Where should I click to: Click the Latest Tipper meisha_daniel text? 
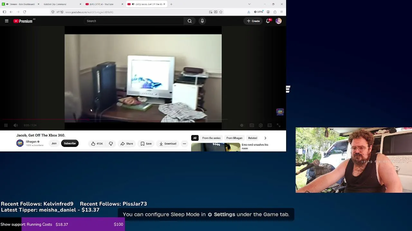pyautogui.click(x=50, y=210)
